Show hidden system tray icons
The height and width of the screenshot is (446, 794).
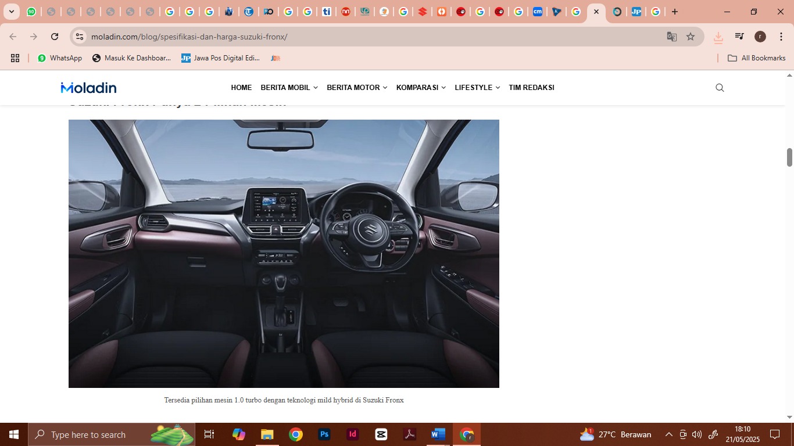669,434
